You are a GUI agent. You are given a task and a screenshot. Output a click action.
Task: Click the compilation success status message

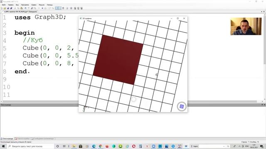16,142
